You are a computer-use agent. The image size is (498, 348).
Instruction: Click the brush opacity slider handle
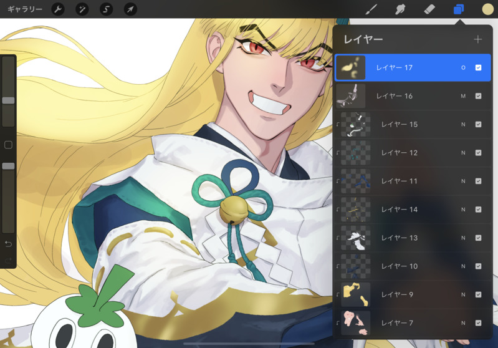(8, 166)
